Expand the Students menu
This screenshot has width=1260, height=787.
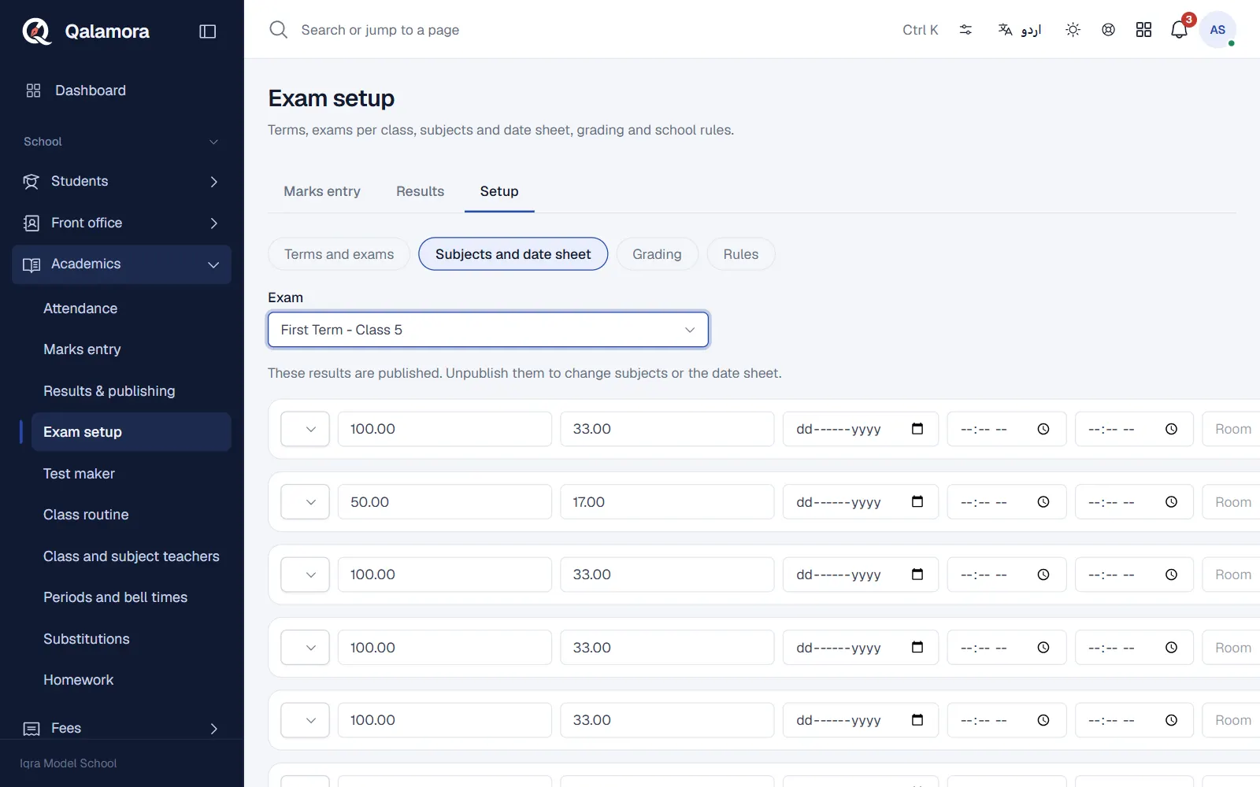(x=121, y=182)
